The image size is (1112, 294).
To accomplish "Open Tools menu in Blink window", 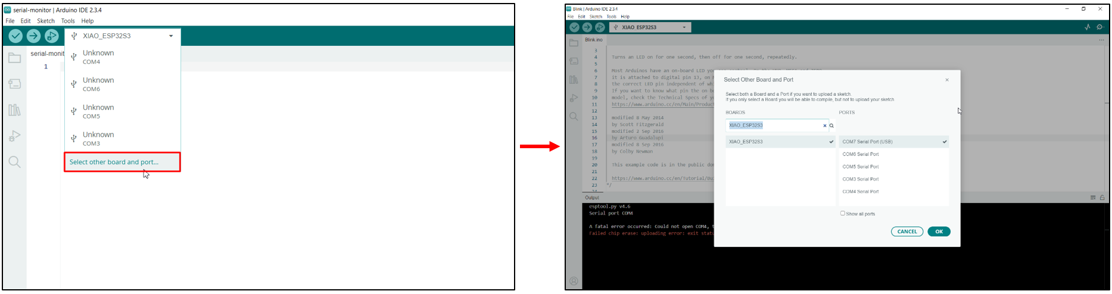I will pyautogui.click(x=612, y=17).
